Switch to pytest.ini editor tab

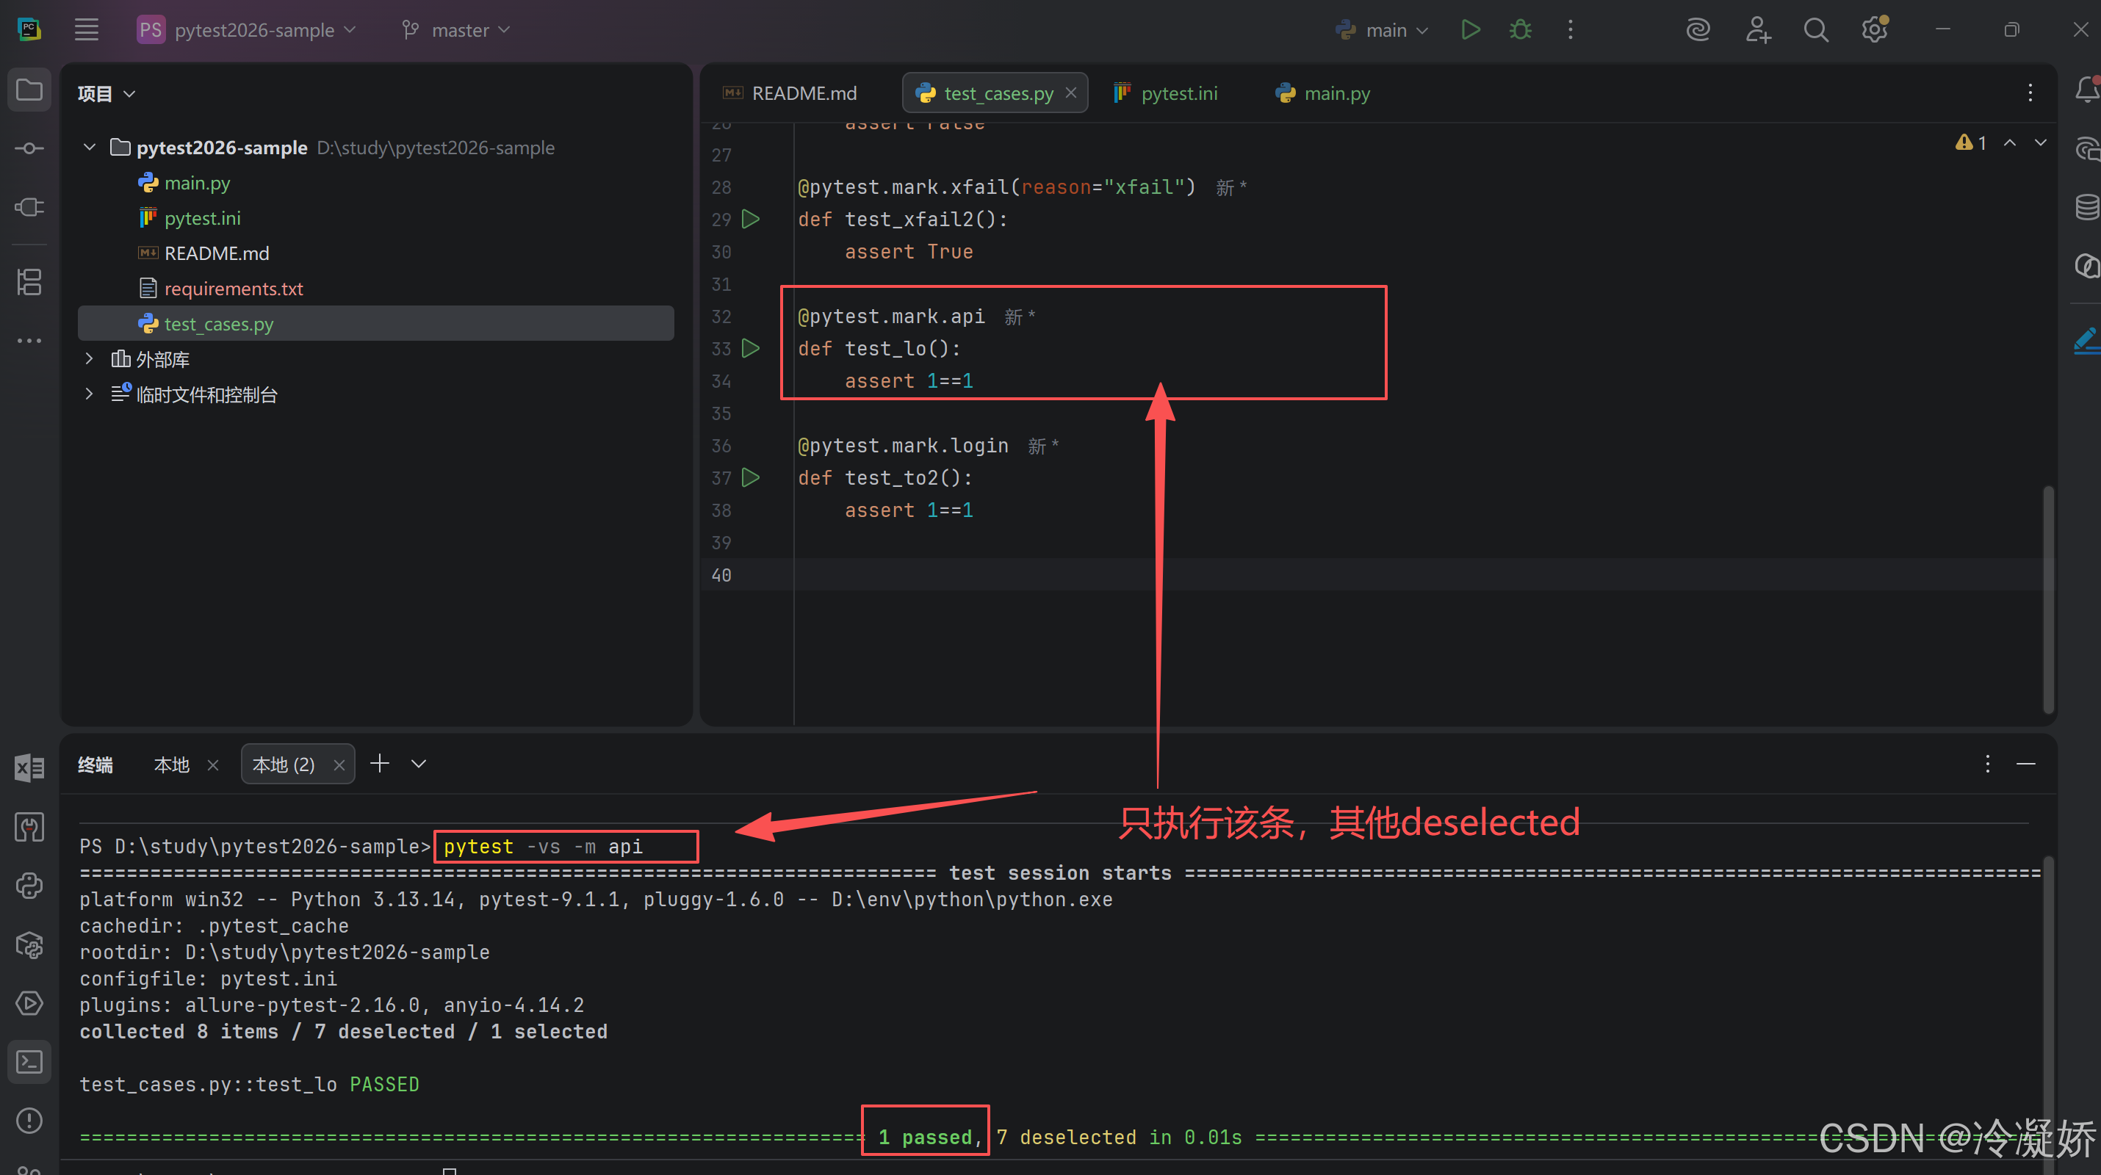(x=1167, y=93)
